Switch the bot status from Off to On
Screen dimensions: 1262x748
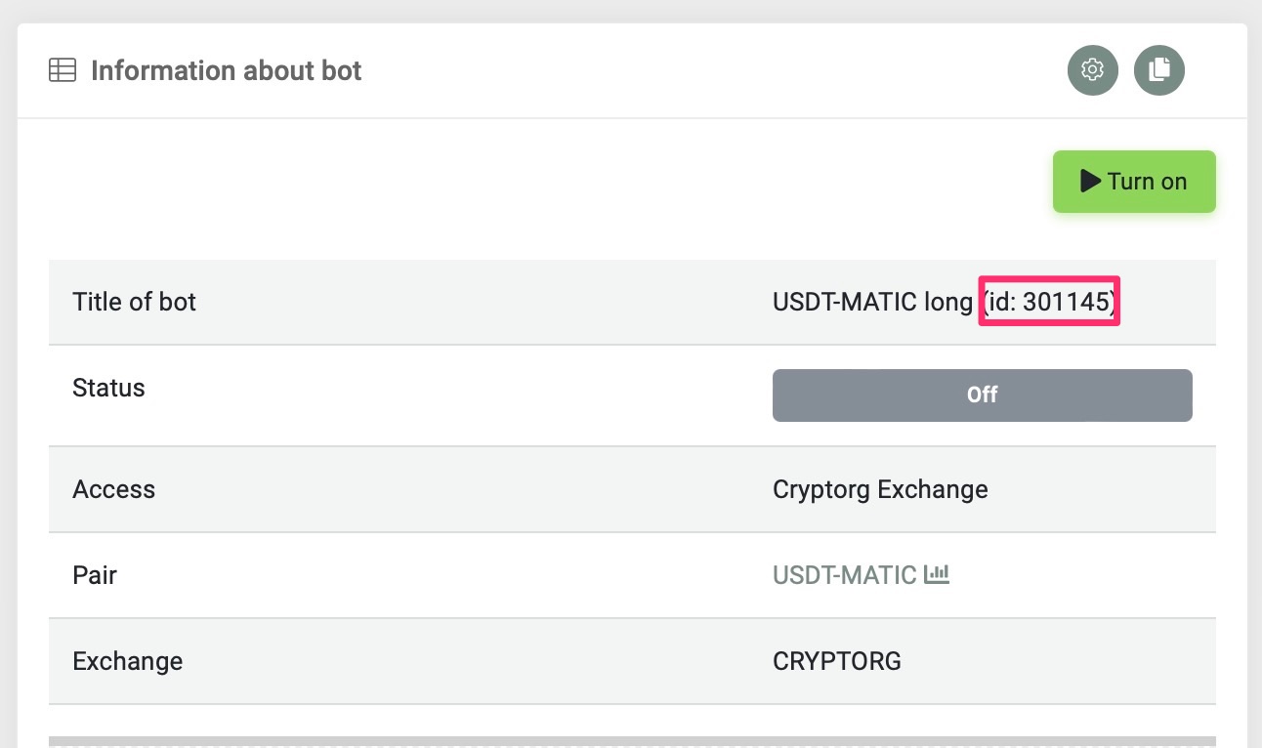982,395
